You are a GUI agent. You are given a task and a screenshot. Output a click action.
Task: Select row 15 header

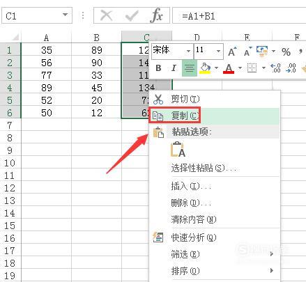pos(10,226)
